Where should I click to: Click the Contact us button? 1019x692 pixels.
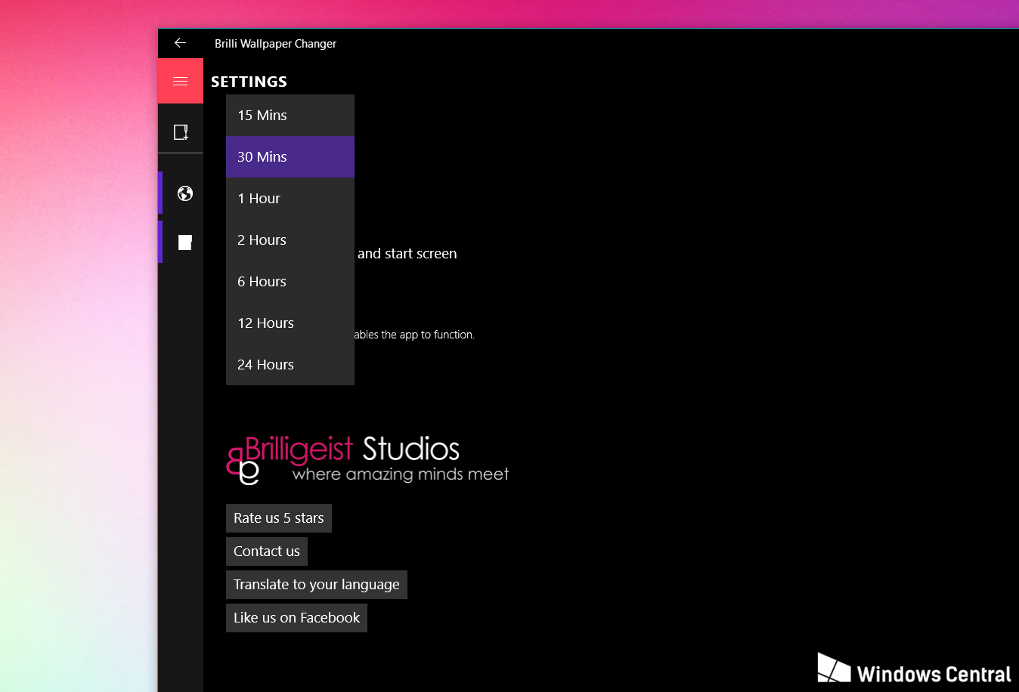point(267,551)
